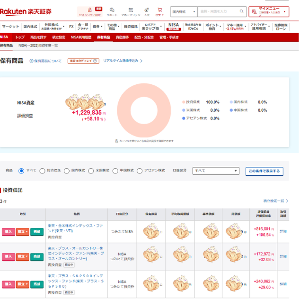Click 投資信託 legend color dot
This screenshot has height=299, width=300.
click(184, 102)
